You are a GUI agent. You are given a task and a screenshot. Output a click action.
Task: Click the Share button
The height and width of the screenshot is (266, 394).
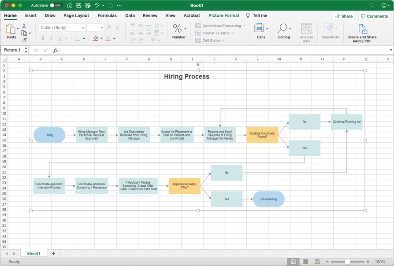(344, 15)
